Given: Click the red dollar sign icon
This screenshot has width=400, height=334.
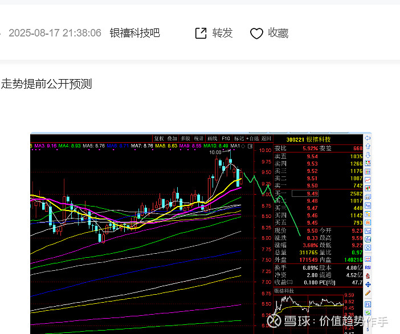Looking at the screenshot, I should click(368, 276).
